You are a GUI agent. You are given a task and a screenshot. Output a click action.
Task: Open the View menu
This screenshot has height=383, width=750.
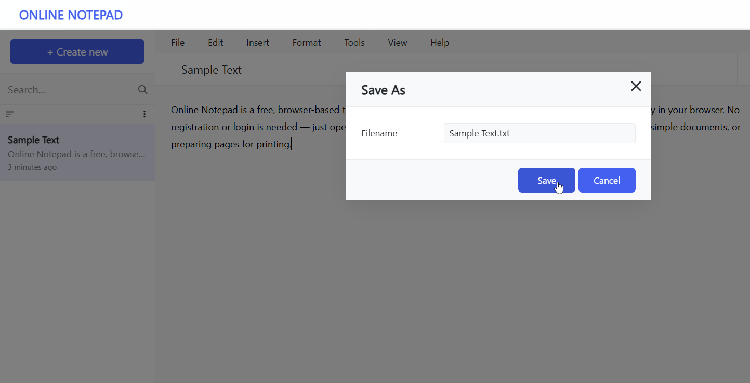[x=398, y=43]
